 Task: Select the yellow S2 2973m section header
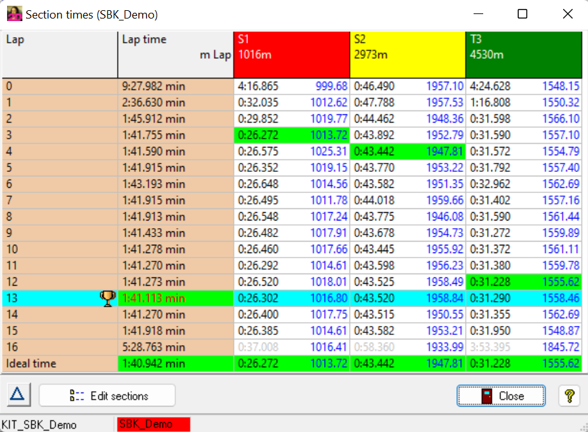tap(408, 54)
